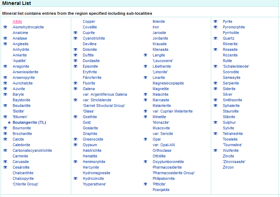The width and height of the screenshot is (280, 197).
Task: Click the Carbonatecyanotrichite link
Action: 32,151
